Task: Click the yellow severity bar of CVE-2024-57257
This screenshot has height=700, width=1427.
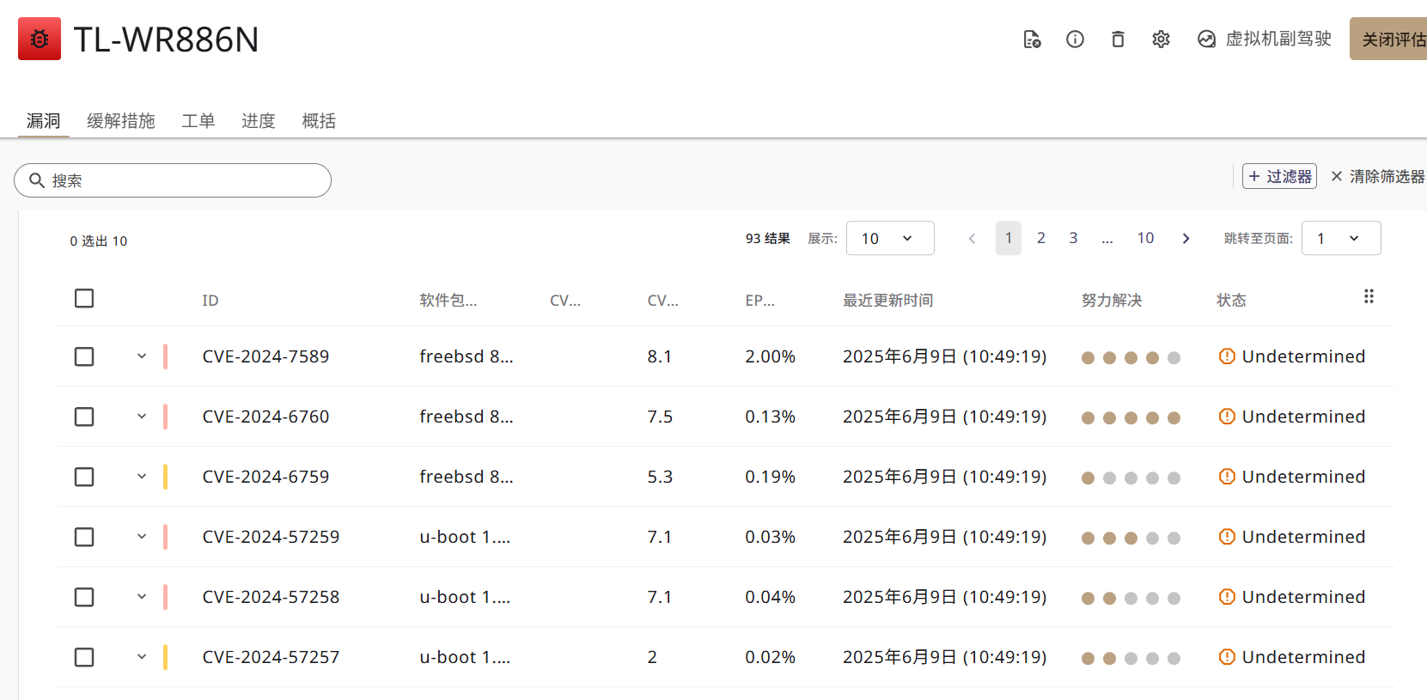Action: pos(165,657)
